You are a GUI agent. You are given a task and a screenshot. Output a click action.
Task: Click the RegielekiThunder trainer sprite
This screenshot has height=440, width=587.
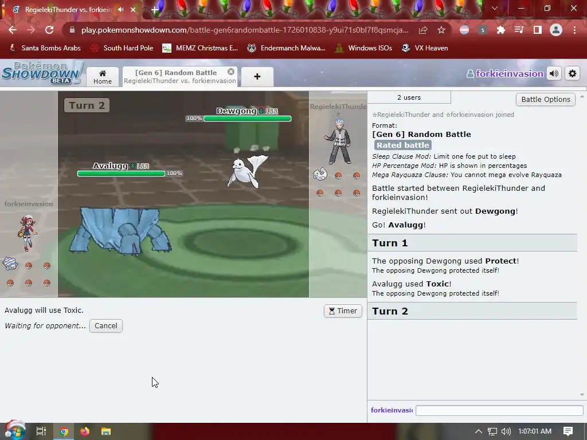338,142
